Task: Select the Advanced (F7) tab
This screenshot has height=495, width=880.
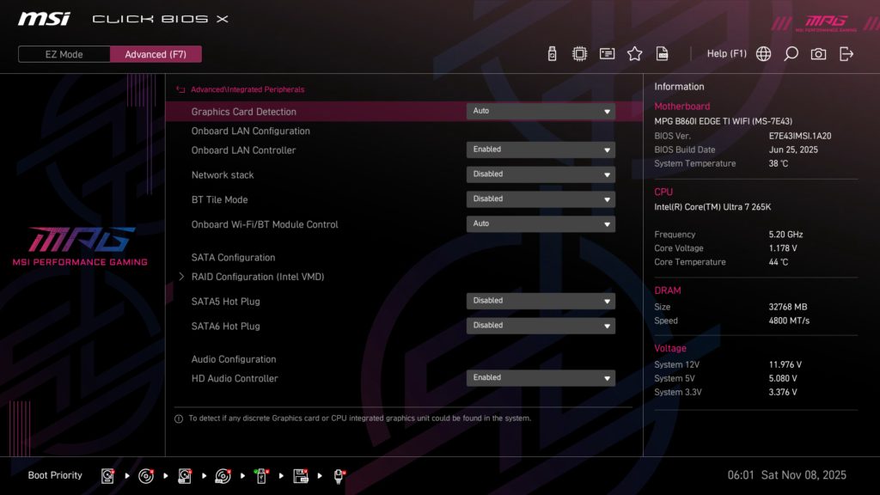Action: point(156,53)
